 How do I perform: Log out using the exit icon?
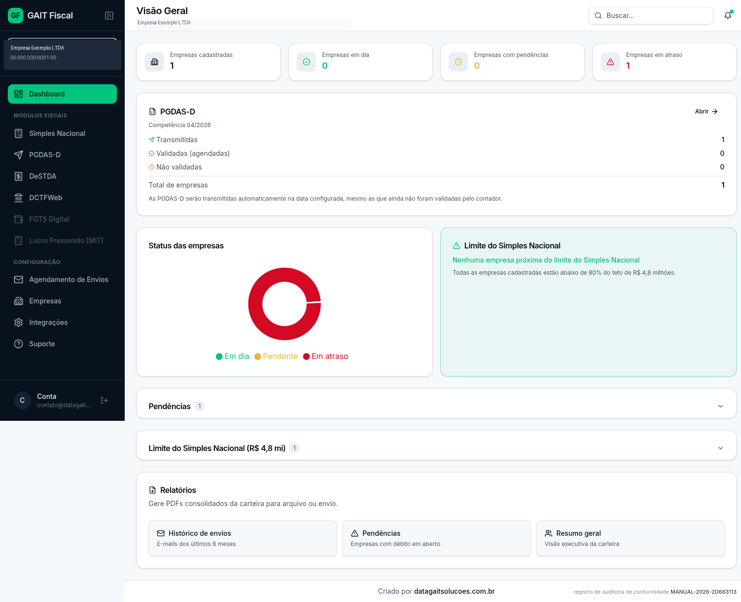(104, 400)
